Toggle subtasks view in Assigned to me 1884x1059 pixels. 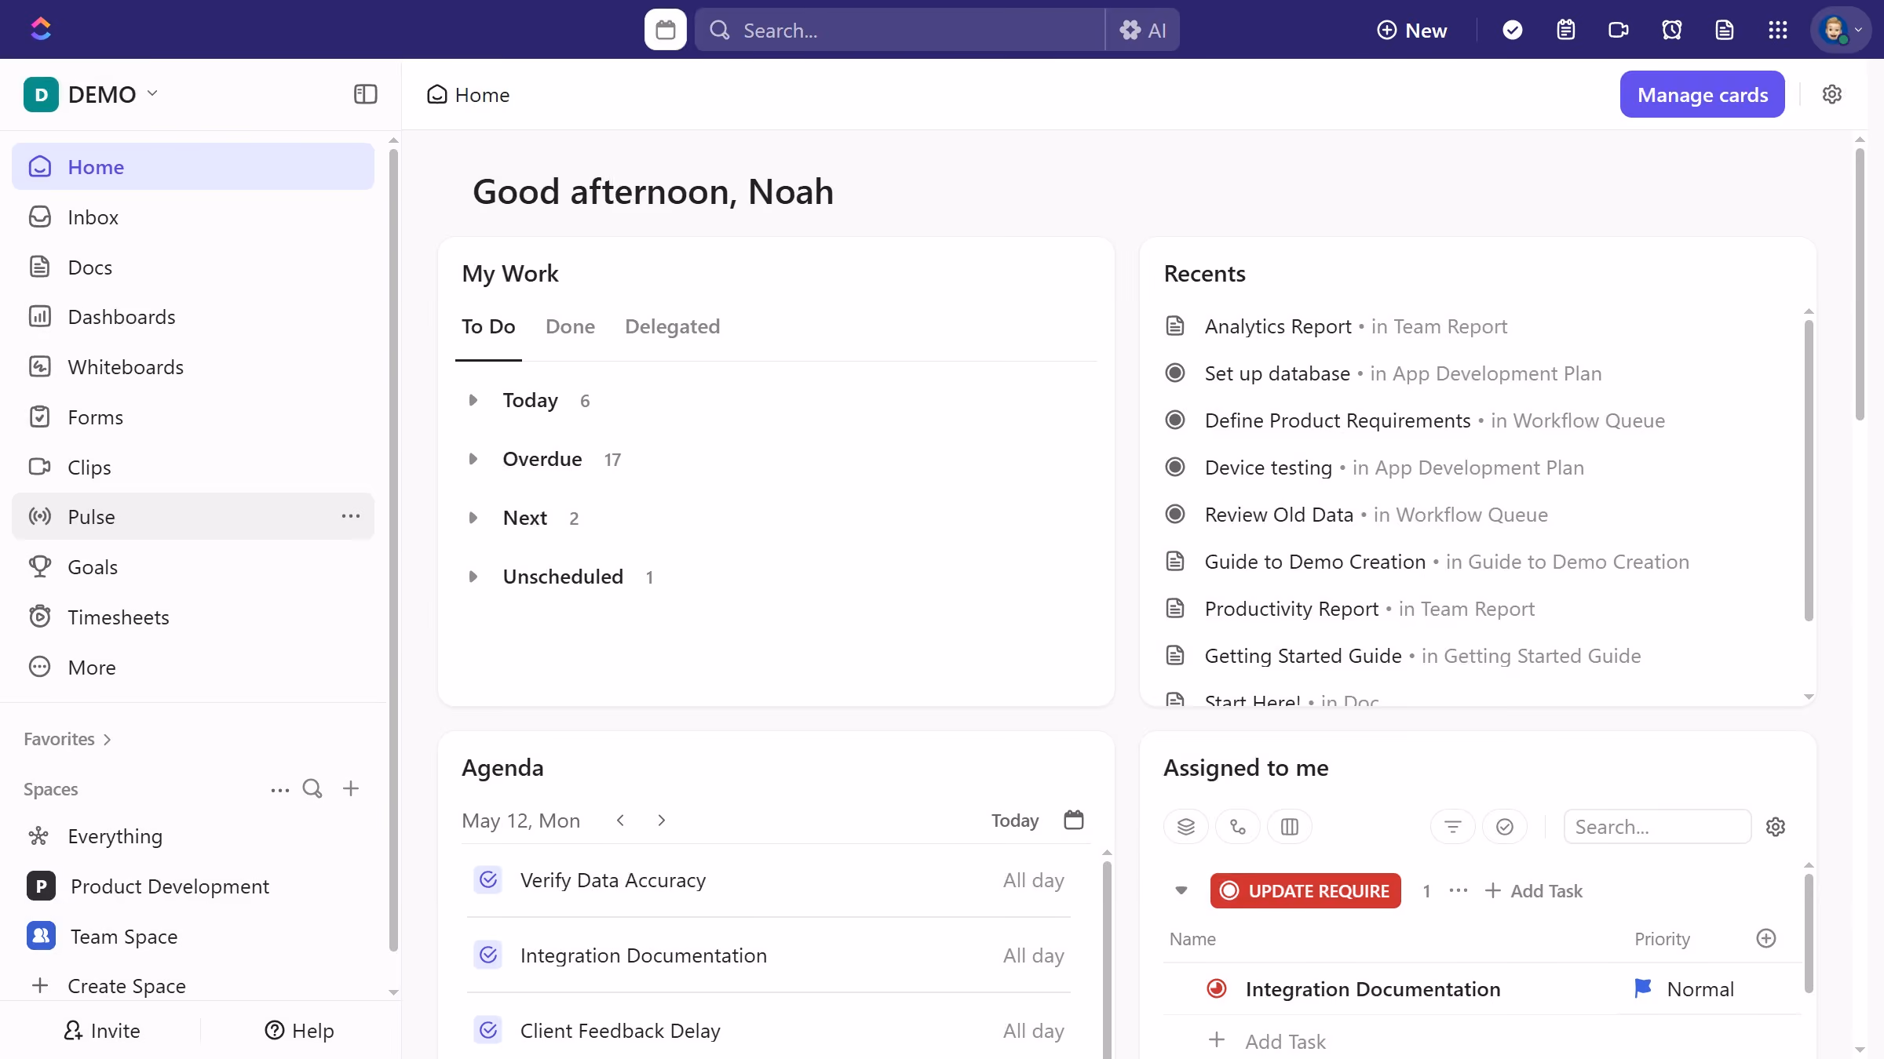coord(1238,827)
